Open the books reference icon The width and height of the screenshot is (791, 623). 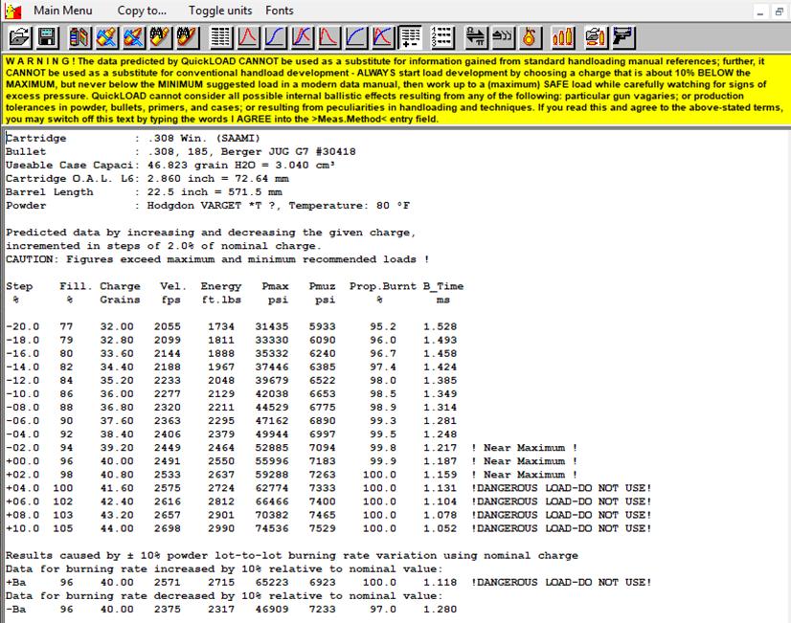pyautogui.click(x=79, y=37)
